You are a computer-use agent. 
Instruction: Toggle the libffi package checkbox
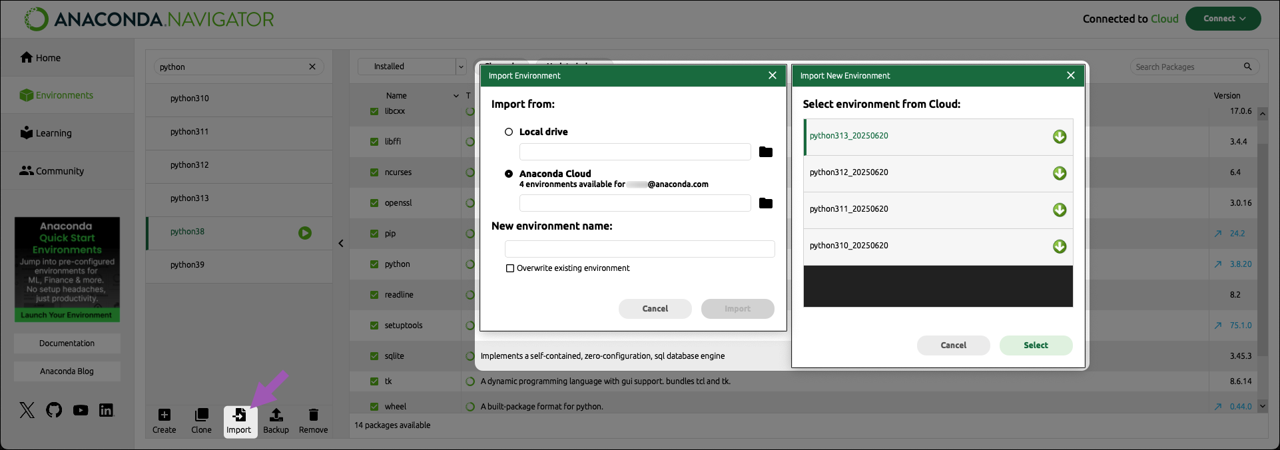[374, 142]
